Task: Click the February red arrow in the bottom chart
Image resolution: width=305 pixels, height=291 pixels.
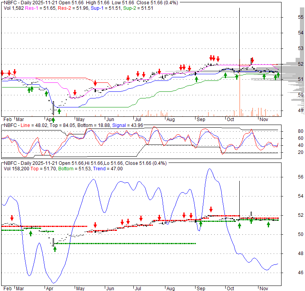Action: 12,218
